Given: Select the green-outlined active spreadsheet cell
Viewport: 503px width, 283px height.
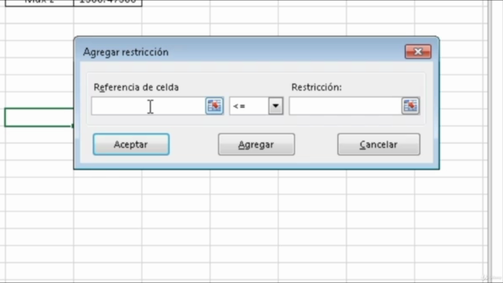Looking at the screenshot, I should pos(39,117).
